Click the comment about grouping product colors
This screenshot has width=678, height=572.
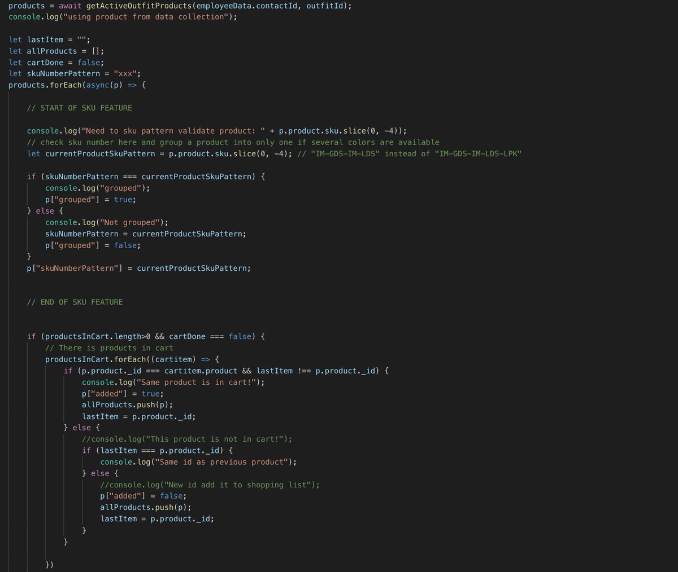[x=233, y=142]
